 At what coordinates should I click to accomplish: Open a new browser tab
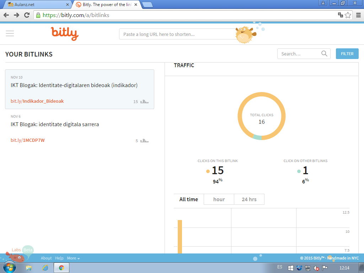(147, 4)
